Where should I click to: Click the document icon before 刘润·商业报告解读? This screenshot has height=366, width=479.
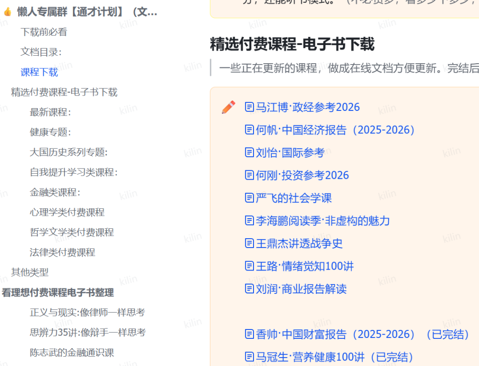(249, 289)
